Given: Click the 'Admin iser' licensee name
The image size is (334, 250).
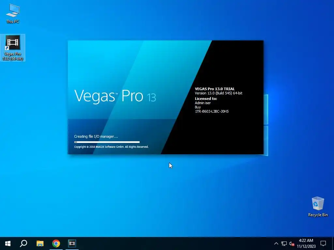Looking at the screenshot, I should tap(203, 103).
